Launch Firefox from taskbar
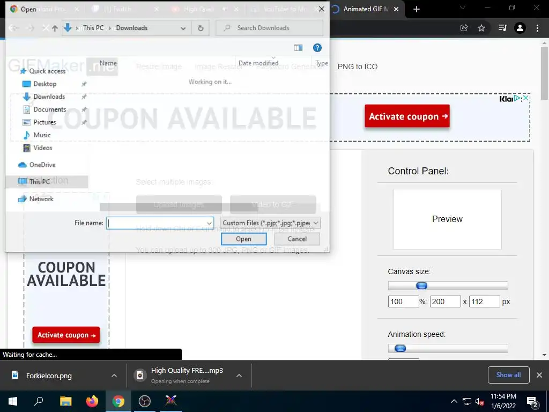 tap(92, 401)
